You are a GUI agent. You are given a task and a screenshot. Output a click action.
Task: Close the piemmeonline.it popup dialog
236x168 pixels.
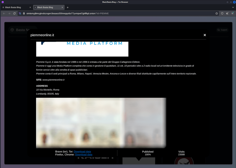click(205, 35)
